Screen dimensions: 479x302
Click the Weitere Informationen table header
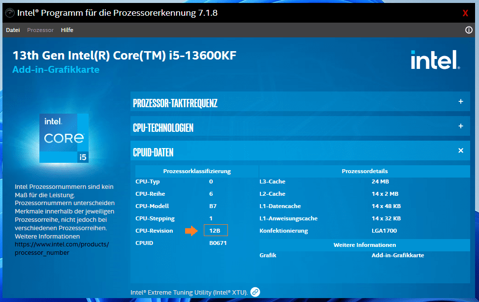tap(364, 245)
